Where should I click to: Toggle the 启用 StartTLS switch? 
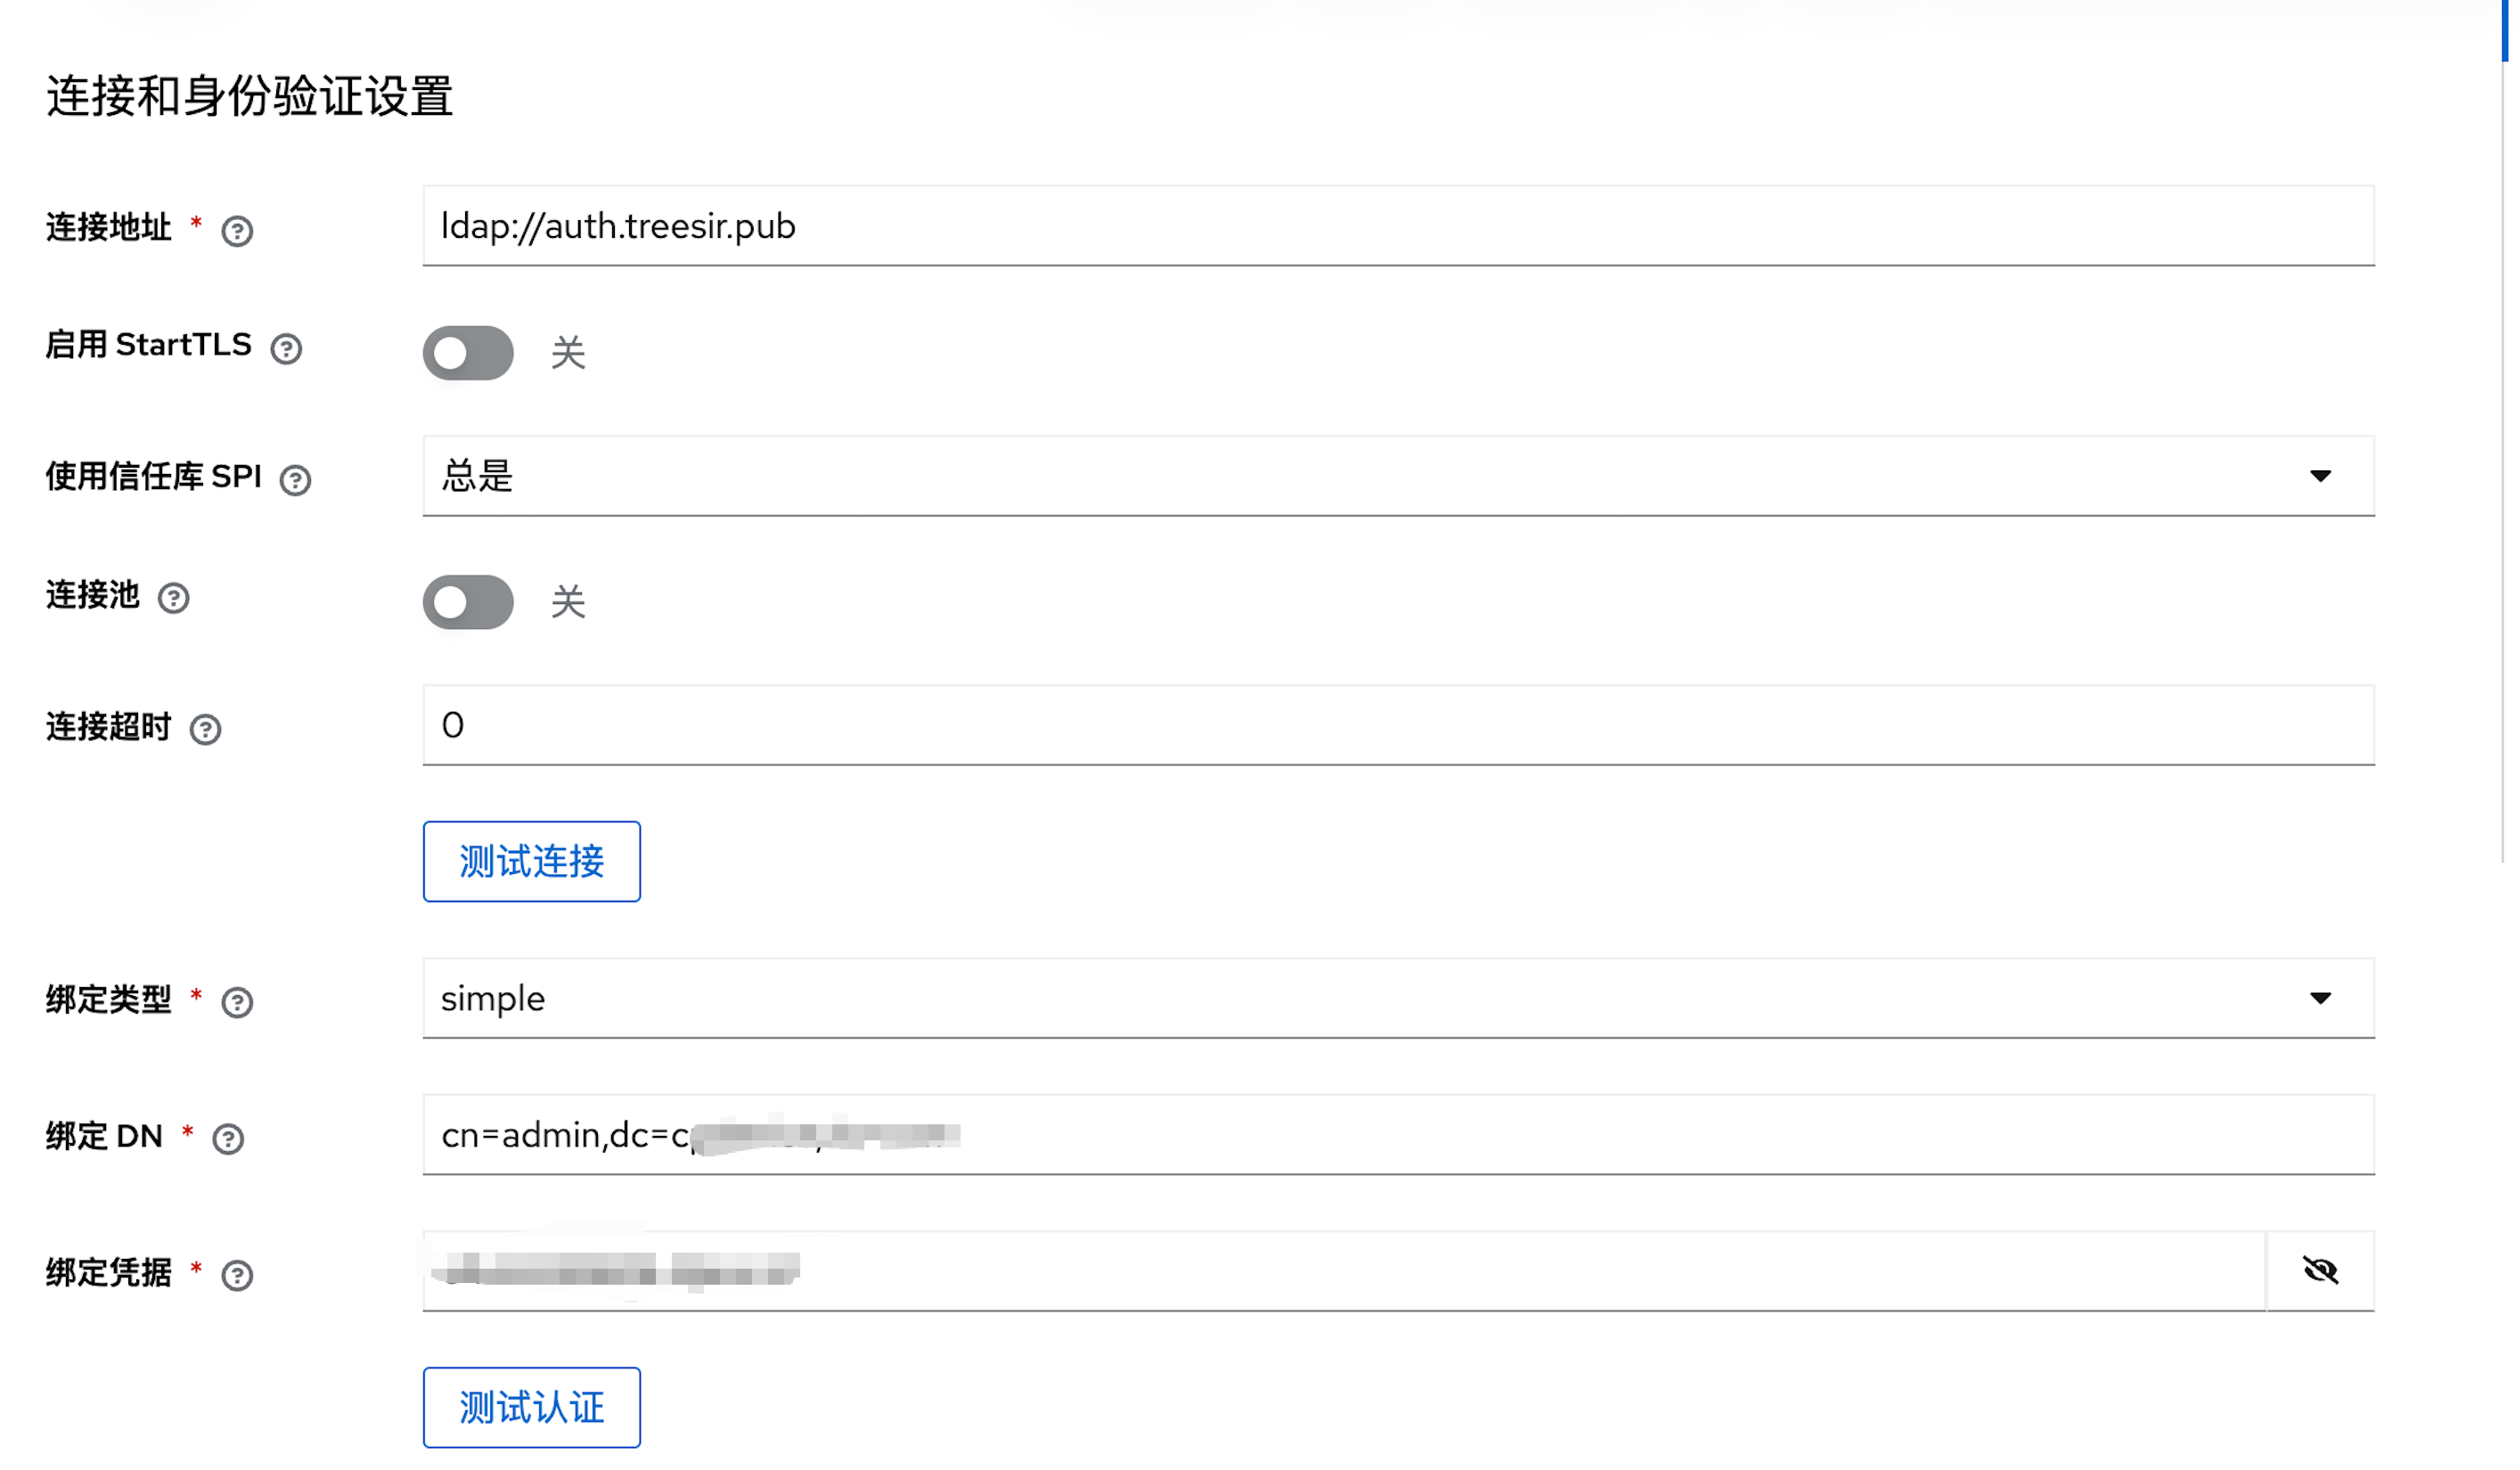pyautogui.click(x=468, y=353)
